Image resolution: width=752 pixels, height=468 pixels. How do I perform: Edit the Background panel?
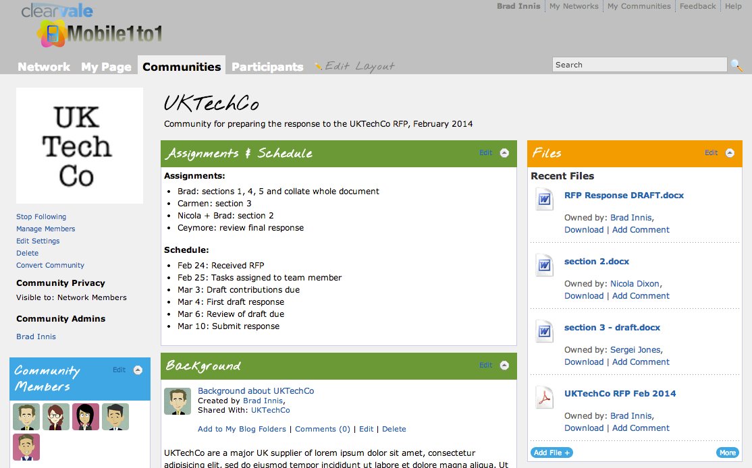click(x=486, y=365)
